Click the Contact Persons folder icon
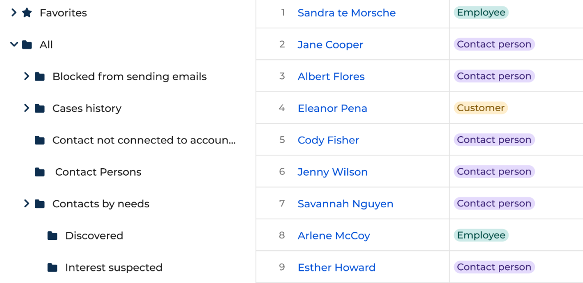The image size is (583, 283). (x=40, y=172)
